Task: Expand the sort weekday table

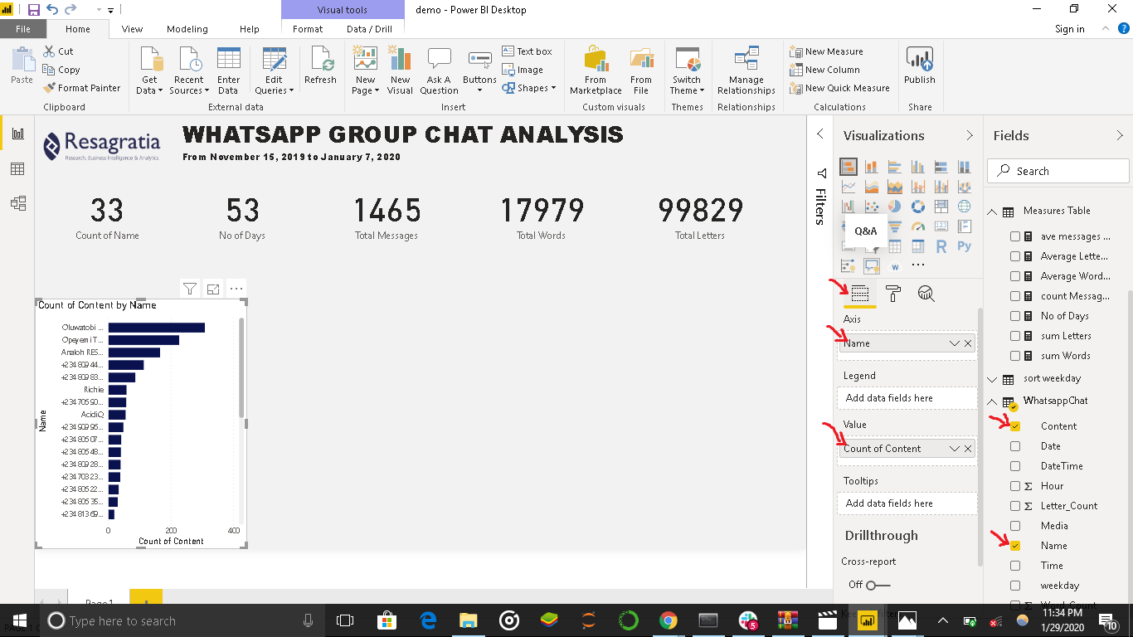Action: click(992, 379)
